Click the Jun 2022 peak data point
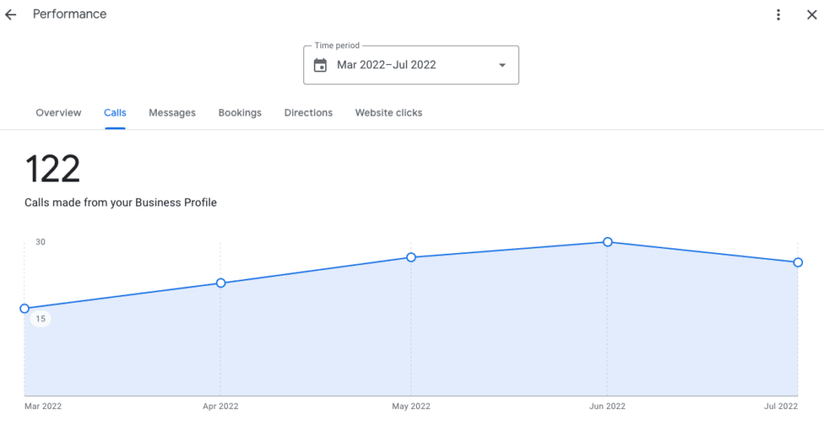824x437 pixels. (x=608, y=242)
